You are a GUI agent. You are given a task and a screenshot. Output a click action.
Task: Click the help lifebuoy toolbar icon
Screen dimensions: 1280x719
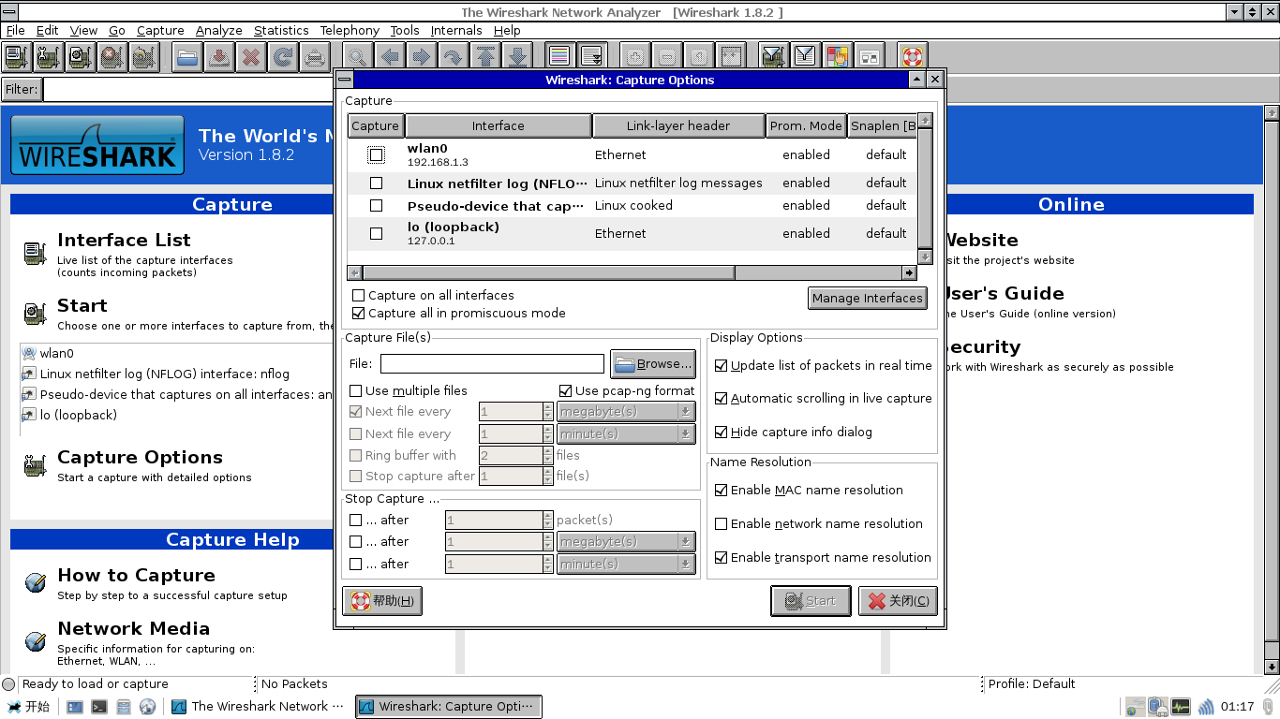click(913, 57)
